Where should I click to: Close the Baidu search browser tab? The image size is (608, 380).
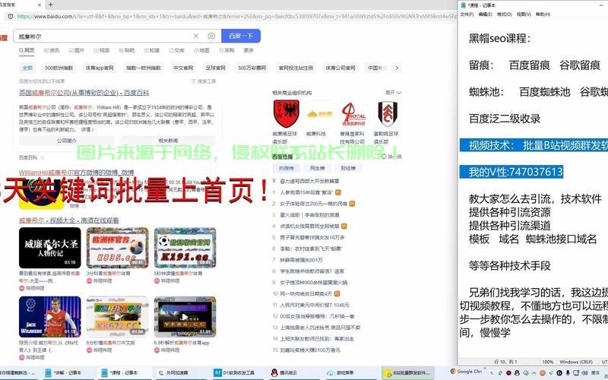tap(40, 5)
